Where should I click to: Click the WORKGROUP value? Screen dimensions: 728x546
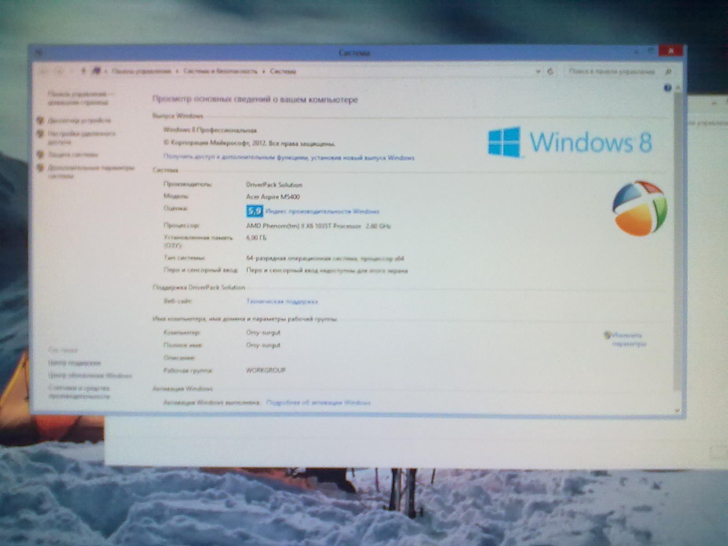266,370
